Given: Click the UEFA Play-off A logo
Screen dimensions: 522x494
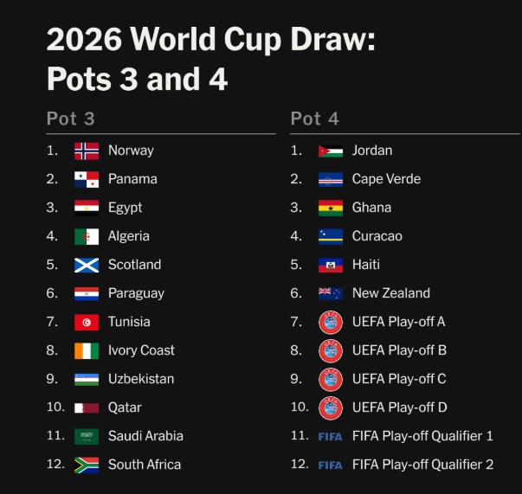Looking at the screenshot, I should pyautogui.click(x=331, y=322).
